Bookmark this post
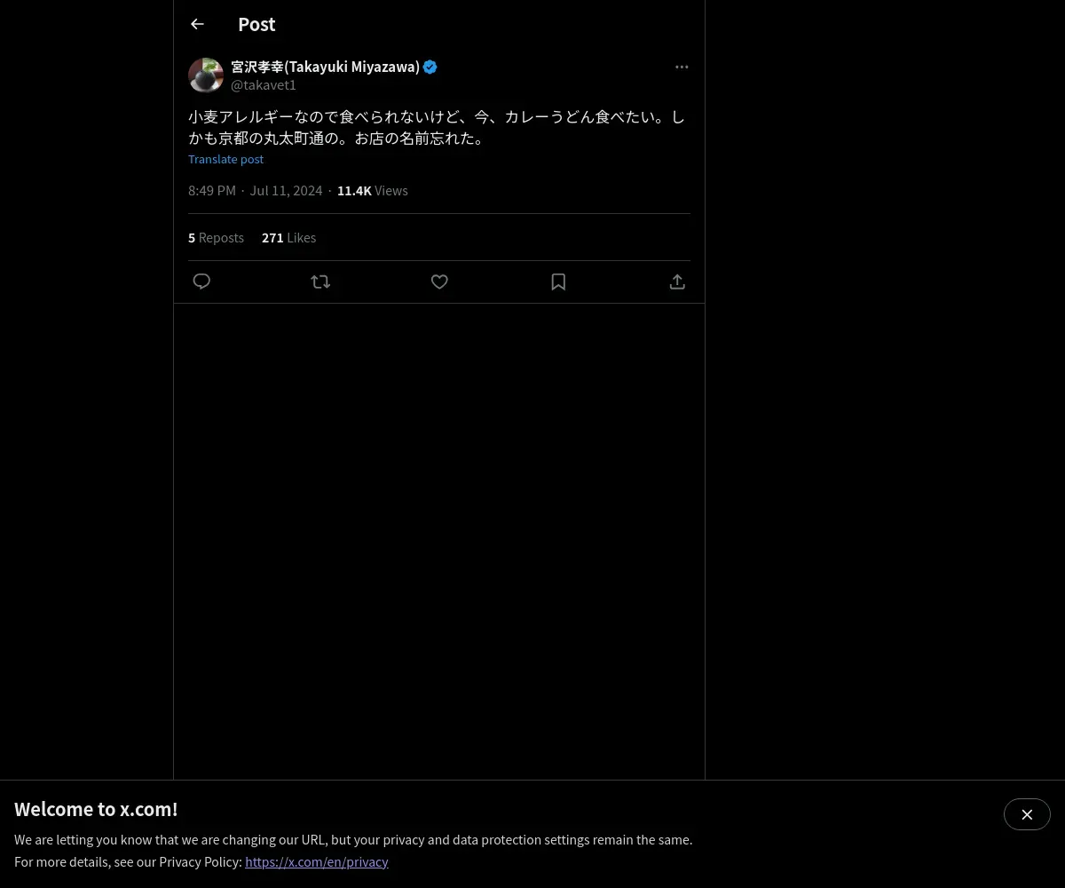This screenshot has width=1065, height=888. (558, 281)
